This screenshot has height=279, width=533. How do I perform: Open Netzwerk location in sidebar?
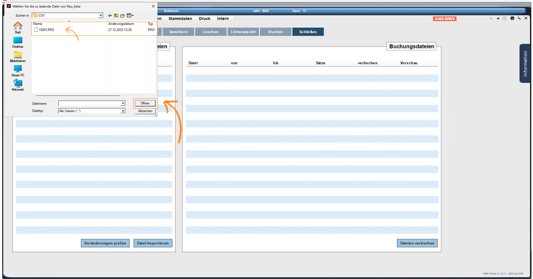[18, 85]
